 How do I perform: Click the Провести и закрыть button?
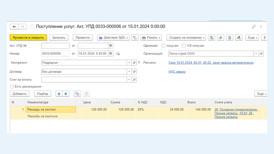(28, 38)
